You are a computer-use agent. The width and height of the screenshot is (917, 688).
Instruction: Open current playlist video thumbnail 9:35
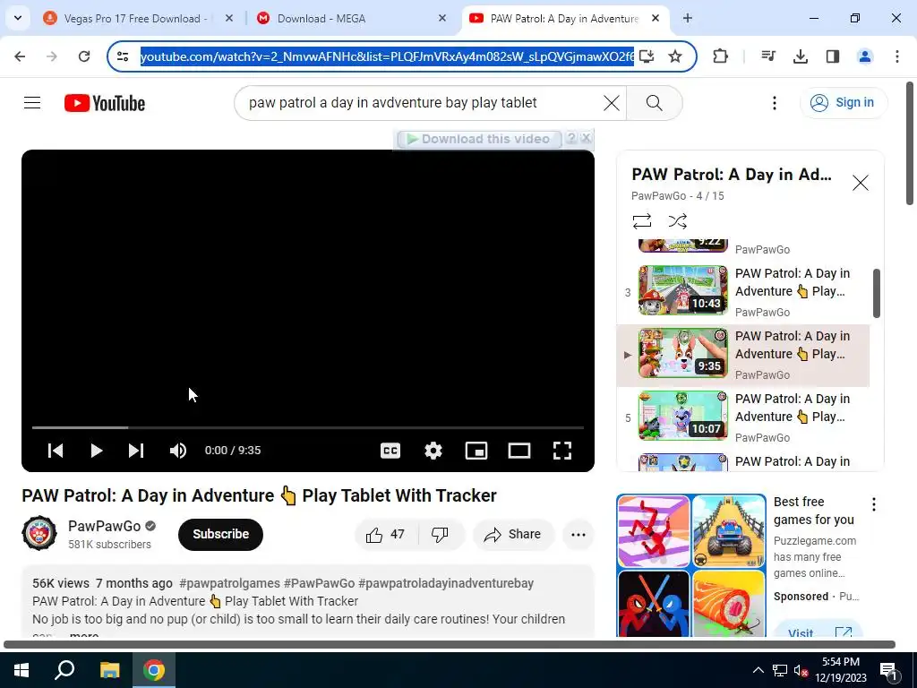point(683,353)
